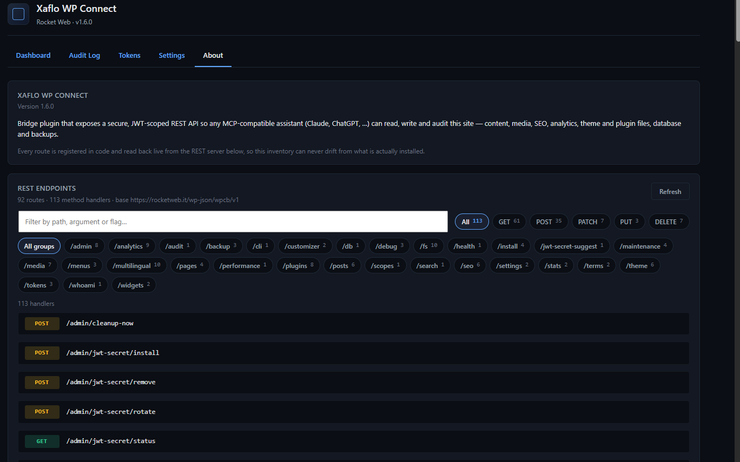Choose the /seo group chip

470,266
